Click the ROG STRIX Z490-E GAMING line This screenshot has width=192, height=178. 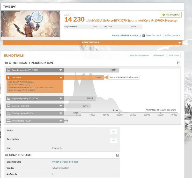coord(31,87)
